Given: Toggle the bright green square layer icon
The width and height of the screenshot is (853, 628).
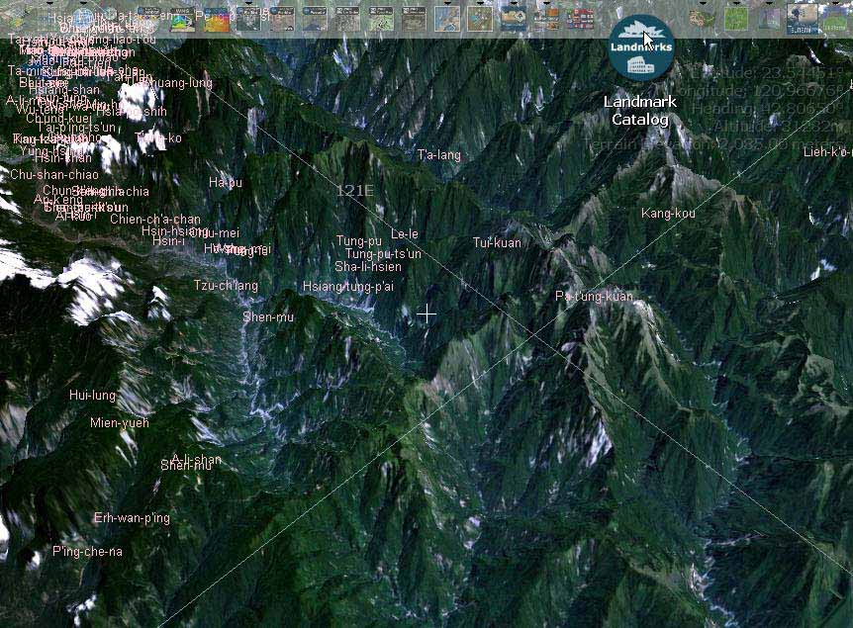Looking at the screenshot, I should tap(735, 18).
